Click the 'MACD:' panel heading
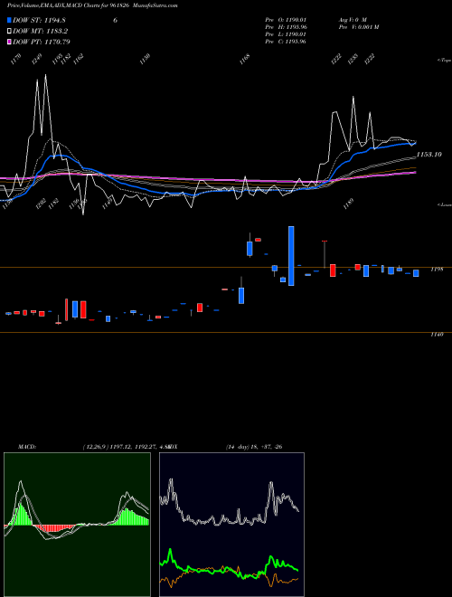Viewport: 452px width, 597px height. point(26,447)
